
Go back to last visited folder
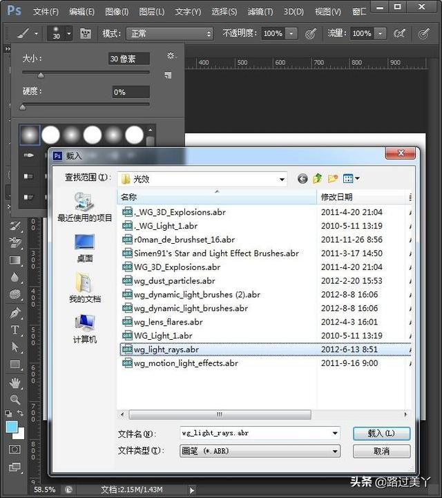click(x=302, y=178)
